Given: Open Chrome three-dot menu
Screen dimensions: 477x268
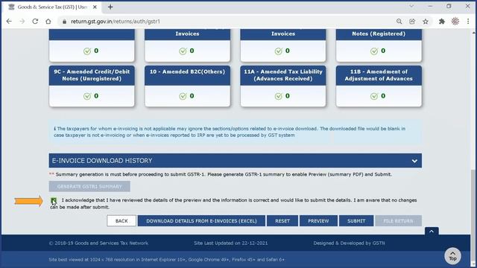Looking at the screenshot, I should pyautogui.click(x=468, y=22).
